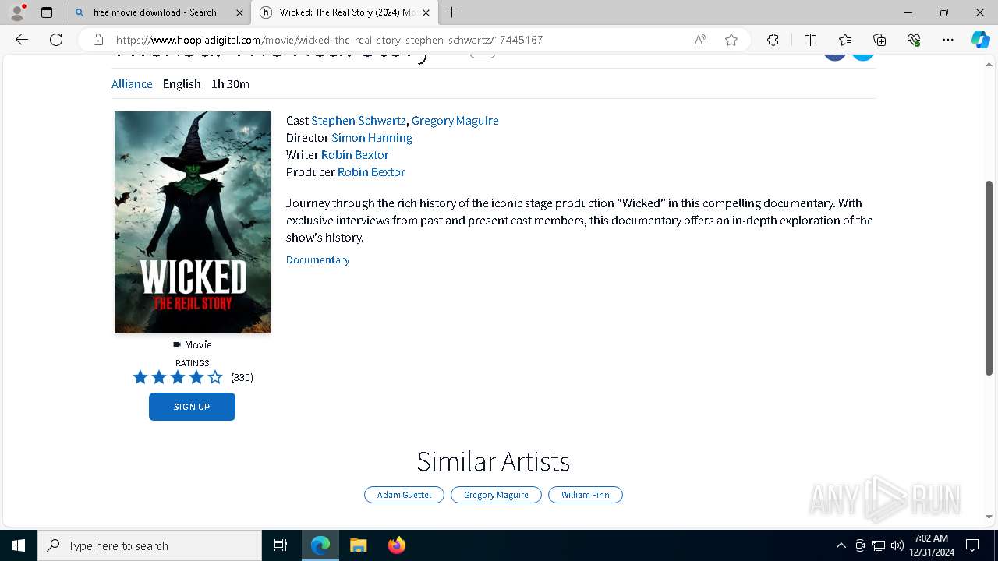Open the volume speaker tray icon
Screen dimensions: 998x561
pyautogui.click(x=897, y=545)
